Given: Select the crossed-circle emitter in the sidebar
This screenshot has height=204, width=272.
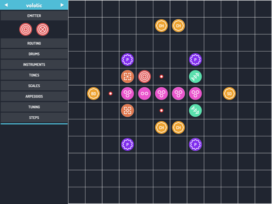Looking at the screenshot, I should coord(42,29).
